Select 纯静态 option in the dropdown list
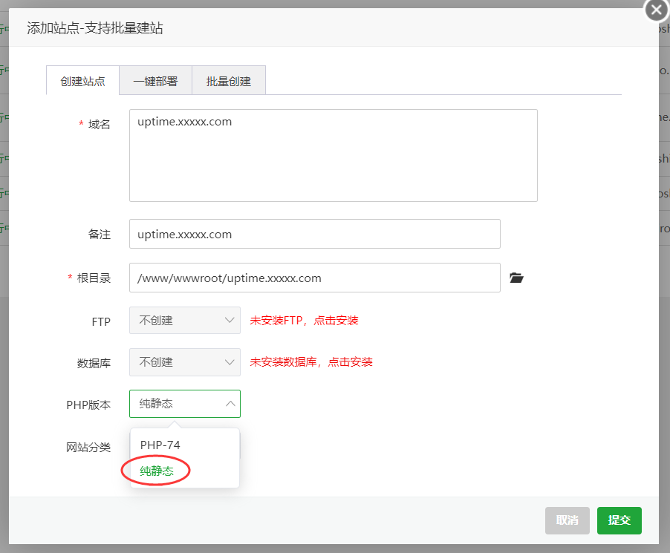 click(x=157, y=471)
